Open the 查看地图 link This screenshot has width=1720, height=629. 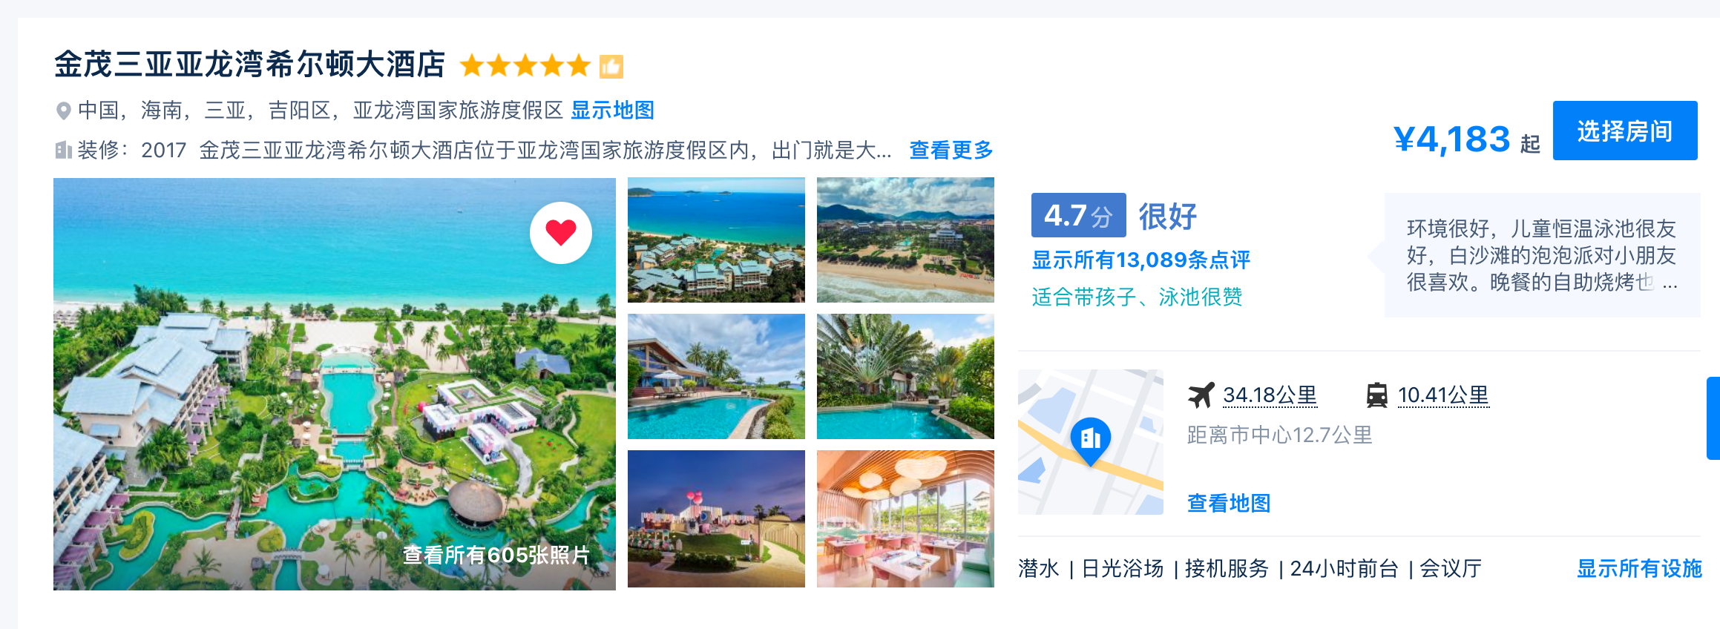(1229, 504)
